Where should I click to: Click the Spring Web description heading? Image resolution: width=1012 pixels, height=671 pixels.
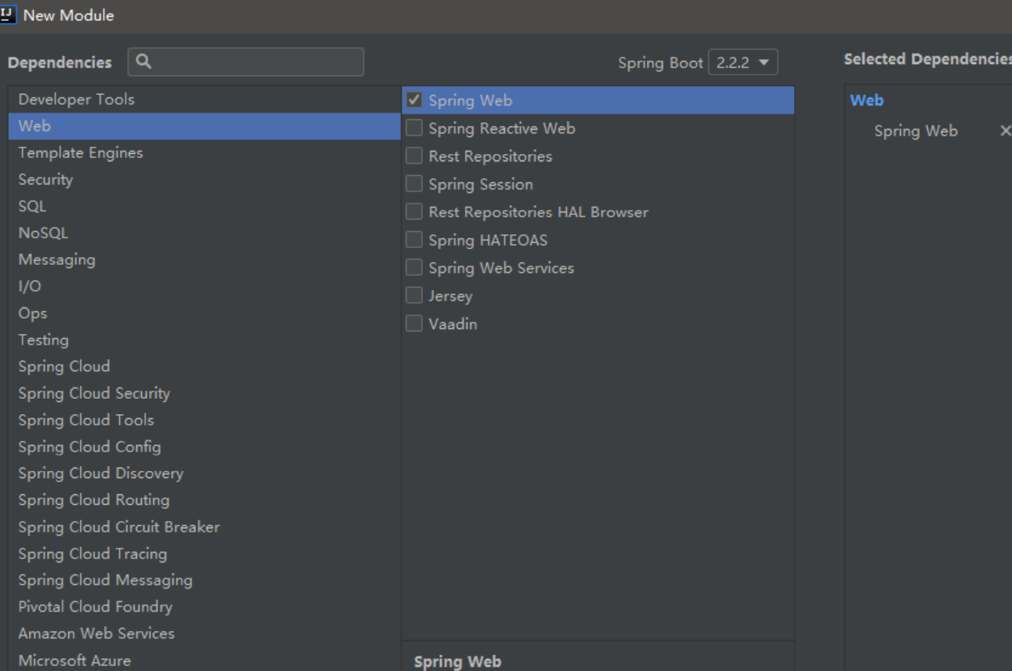(457, 661)
